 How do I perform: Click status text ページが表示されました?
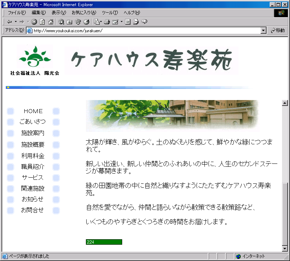click(29, 256)
